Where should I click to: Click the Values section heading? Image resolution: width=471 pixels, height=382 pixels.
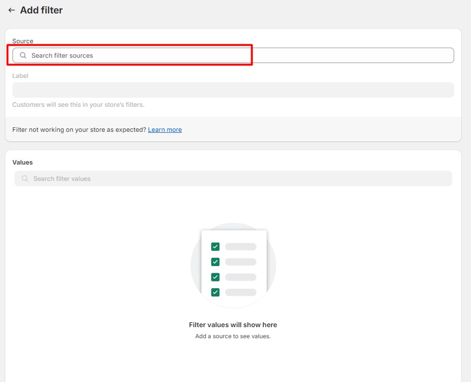coord(23,163)
